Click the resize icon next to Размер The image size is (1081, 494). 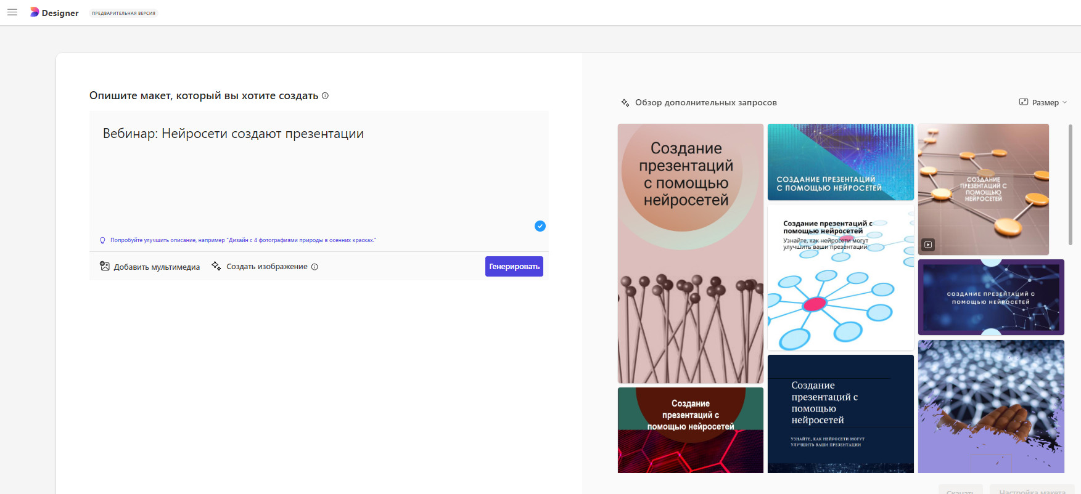pos(1024,102)
